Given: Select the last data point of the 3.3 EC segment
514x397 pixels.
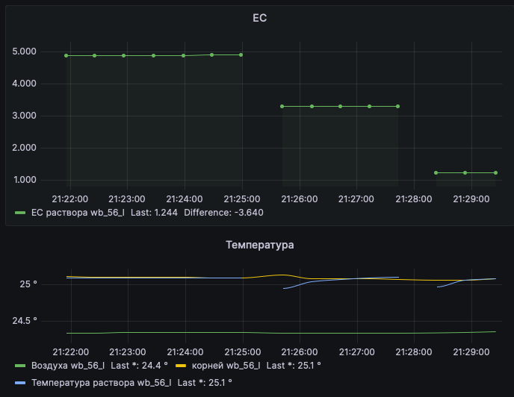Looking at the screenshot, I should (397, 106).
